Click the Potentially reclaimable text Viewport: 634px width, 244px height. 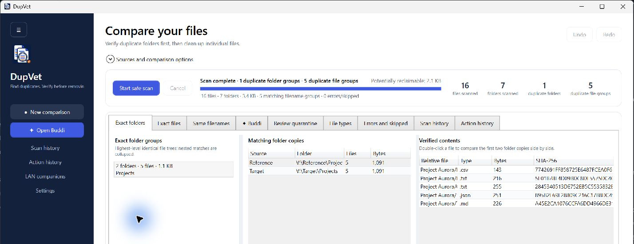(406, 81)
